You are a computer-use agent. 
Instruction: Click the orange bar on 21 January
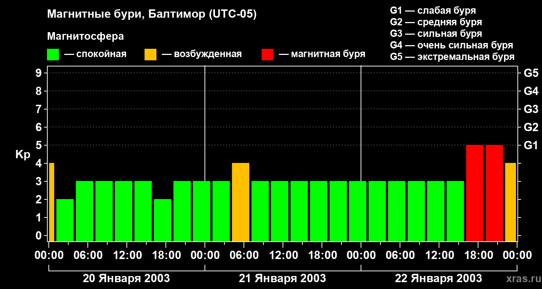coord(240,202)
